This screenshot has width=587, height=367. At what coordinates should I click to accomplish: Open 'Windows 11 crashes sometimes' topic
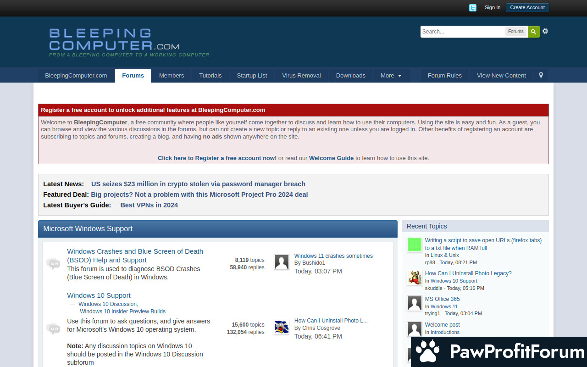coord(333,256)
